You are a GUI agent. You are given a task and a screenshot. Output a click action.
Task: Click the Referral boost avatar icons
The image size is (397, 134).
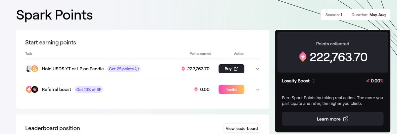(x=32, y=89)
